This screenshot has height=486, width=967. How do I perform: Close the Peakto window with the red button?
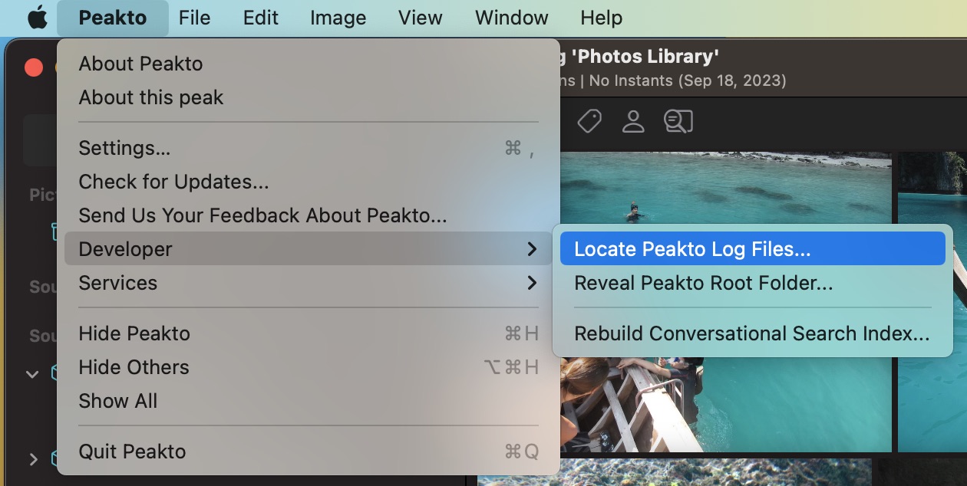(34, 67)
